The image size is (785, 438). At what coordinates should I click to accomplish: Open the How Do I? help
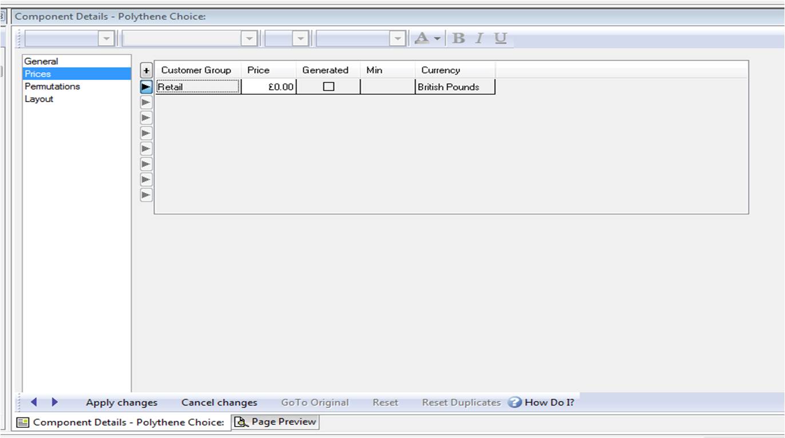pyautogui.click(x=541, y=402)
